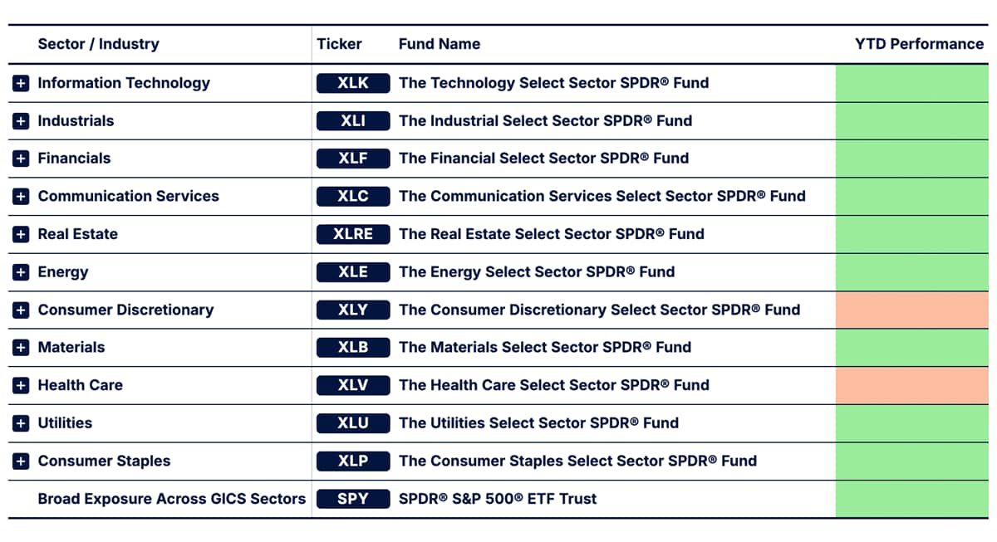This screenshot has width=997, height=542.
Task: Click the green YTD cell for Information Technology
Action: [x=911, y=83]
